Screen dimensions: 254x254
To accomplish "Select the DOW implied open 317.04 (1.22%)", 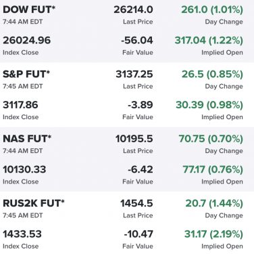I will (209, 41).
